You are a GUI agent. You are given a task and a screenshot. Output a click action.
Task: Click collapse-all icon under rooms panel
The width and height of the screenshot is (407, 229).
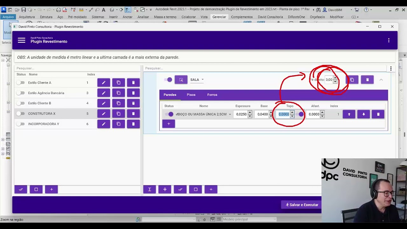pos(165,189)
